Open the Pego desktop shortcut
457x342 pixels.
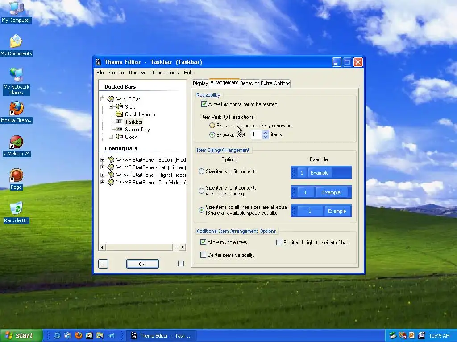(x=16, y=179)
